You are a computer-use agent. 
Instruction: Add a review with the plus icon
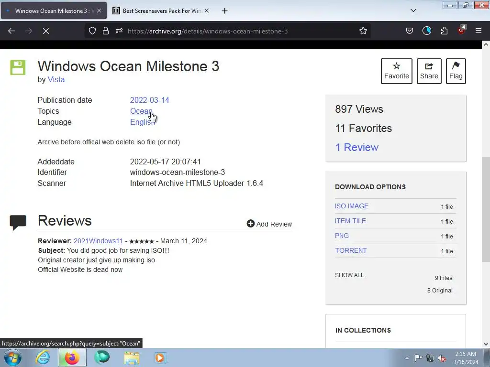269,224
